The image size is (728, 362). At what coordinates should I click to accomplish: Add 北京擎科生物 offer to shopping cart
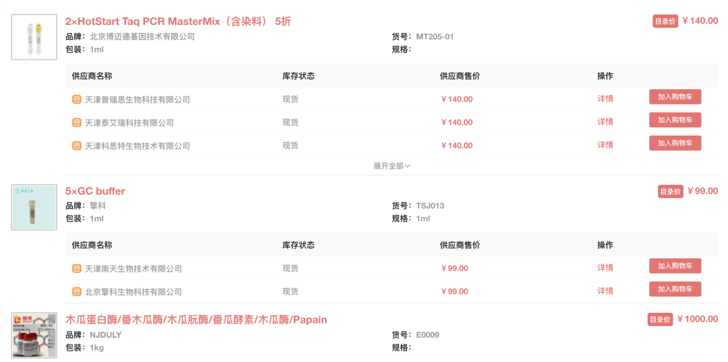coord(675,289)
